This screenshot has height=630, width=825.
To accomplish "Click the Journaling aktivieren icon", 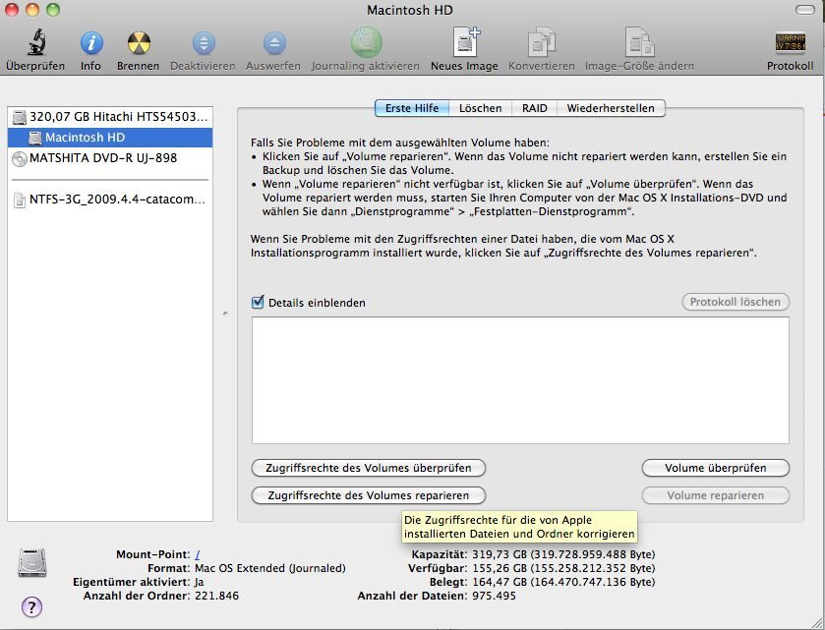I will (x=366, y=42).
